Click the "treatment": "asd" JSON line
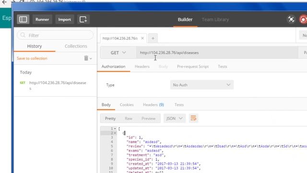This screenshot has height=173, width=307. (146, 155)
